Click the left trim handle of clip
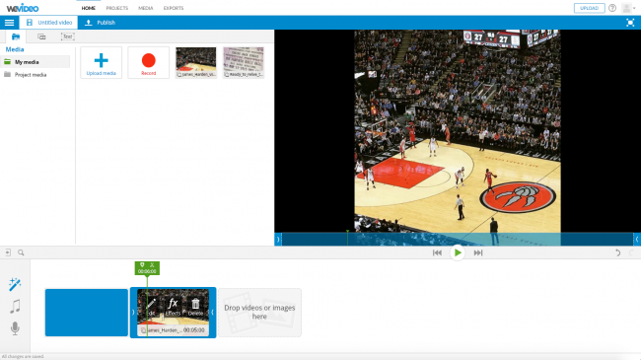Screen dimensions: 641x360 [x=133, y=313]
